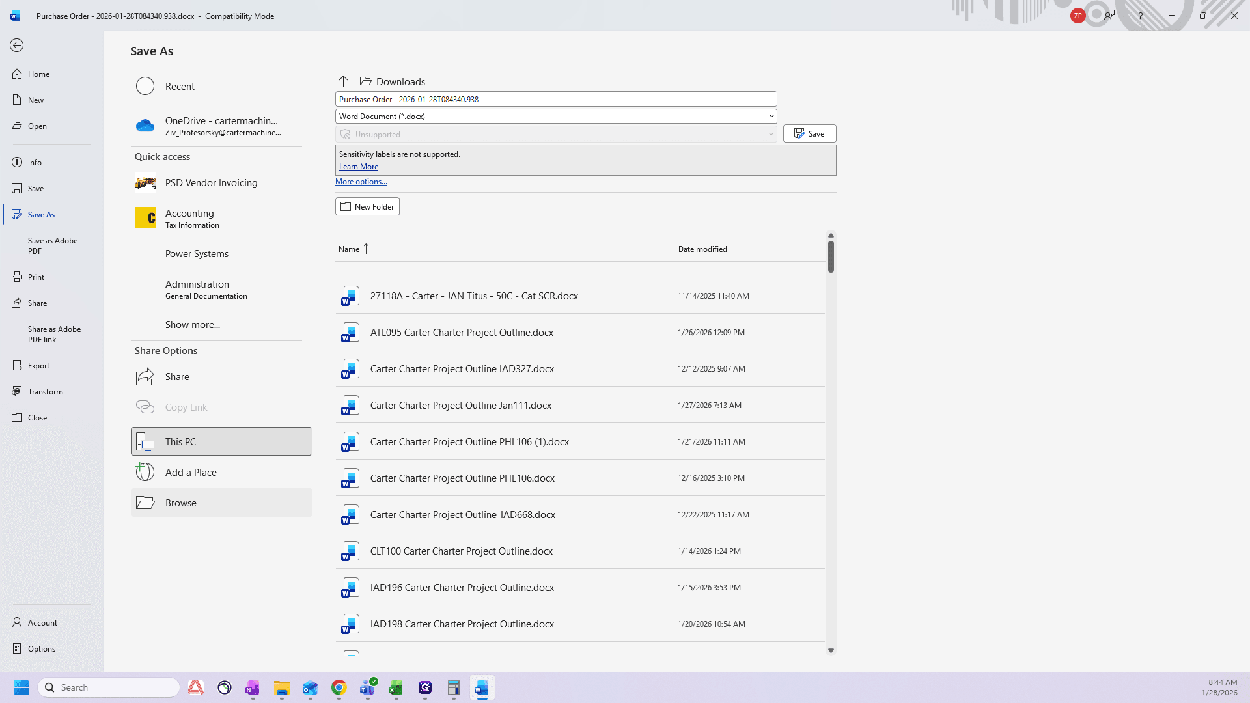Open Microsoft Teams taskbar icon
Image resolution: width=1250 pixels, height=703 pixels.
pyautogui.click(x=368, y=687)
